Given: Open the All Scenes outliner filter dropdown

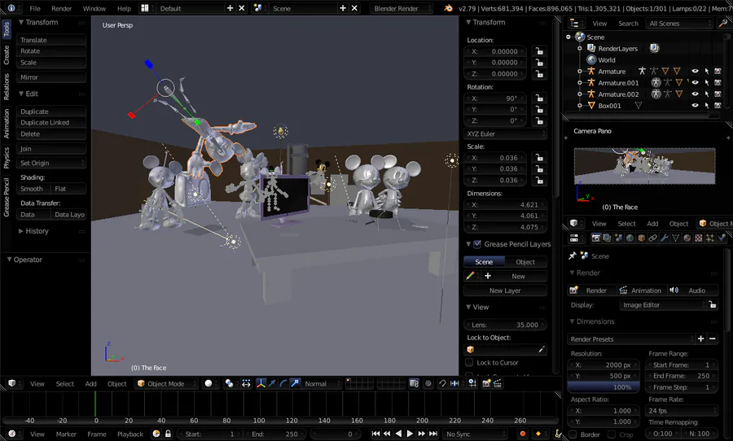Looking at the screenshot, I should coord(681,24).
